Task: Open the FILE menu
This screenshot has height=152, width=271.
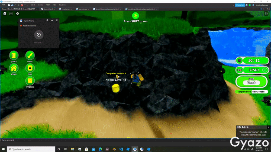Action: point(4,5)
